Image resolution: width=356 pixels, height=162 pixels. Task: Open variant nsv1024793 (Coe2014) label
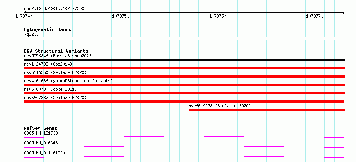pyautogui.click(x=48, y=64)
